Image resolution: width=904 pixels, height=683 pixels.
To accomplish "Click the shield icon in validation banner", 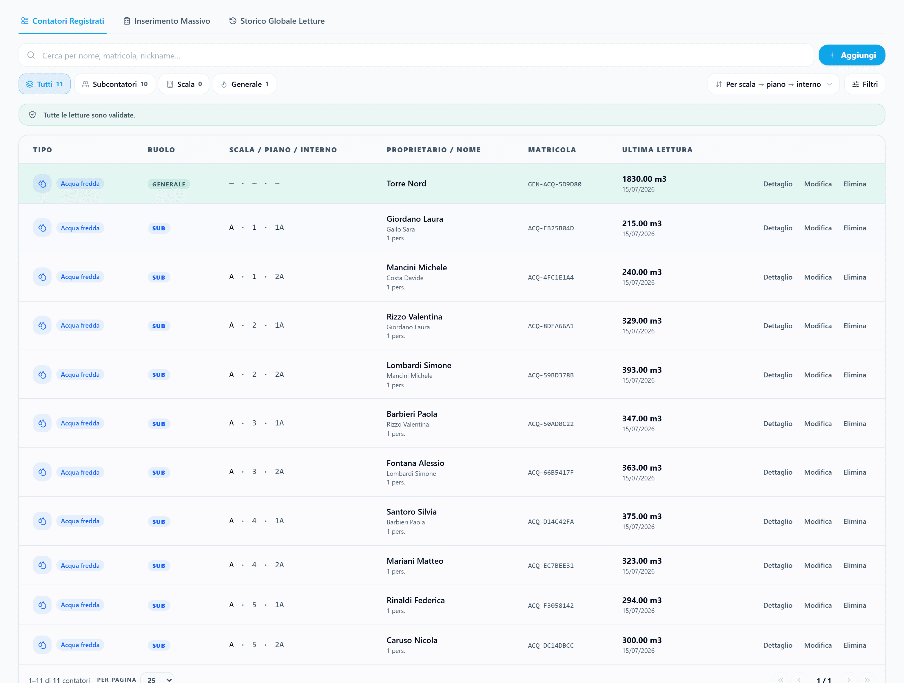I will [x=33, y=115].
